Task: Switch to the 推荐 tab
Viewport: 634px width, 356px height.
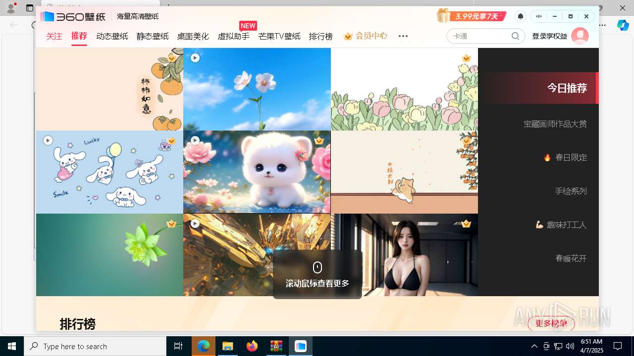Action: [79, 36]
